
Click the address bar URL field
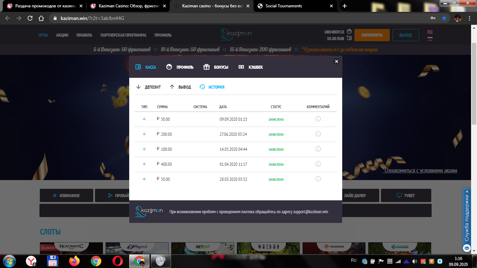click(241, 18)
